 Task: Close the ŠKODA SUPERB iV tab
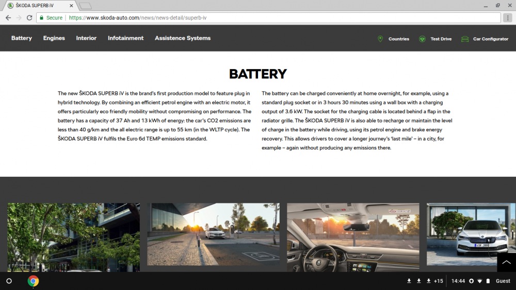tap(71, 6)
